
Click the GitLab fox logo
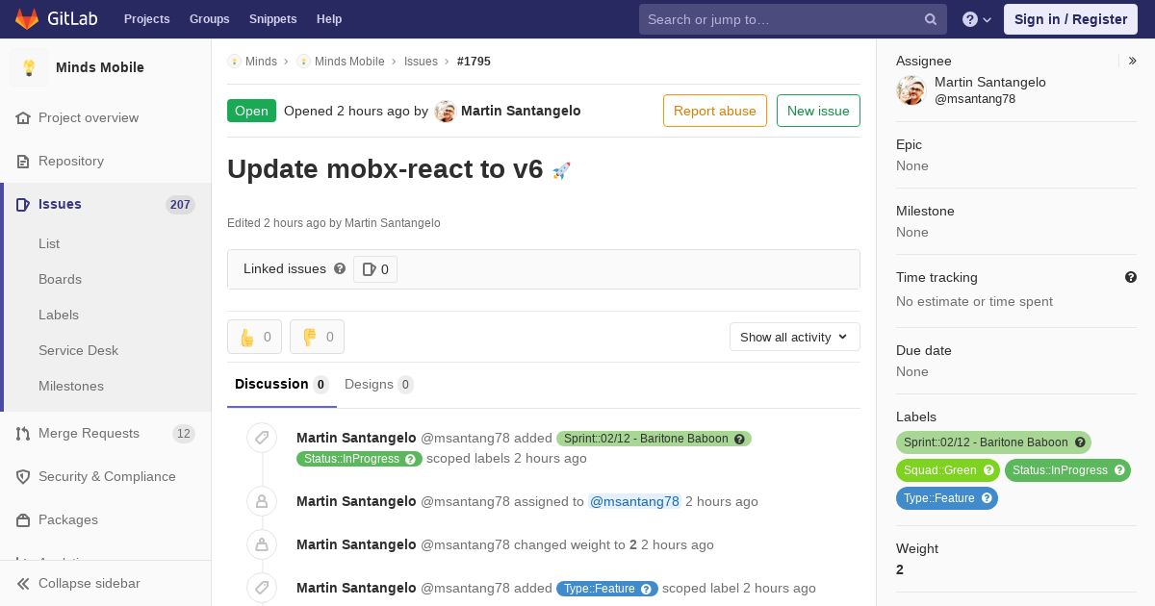pos(27,19)
